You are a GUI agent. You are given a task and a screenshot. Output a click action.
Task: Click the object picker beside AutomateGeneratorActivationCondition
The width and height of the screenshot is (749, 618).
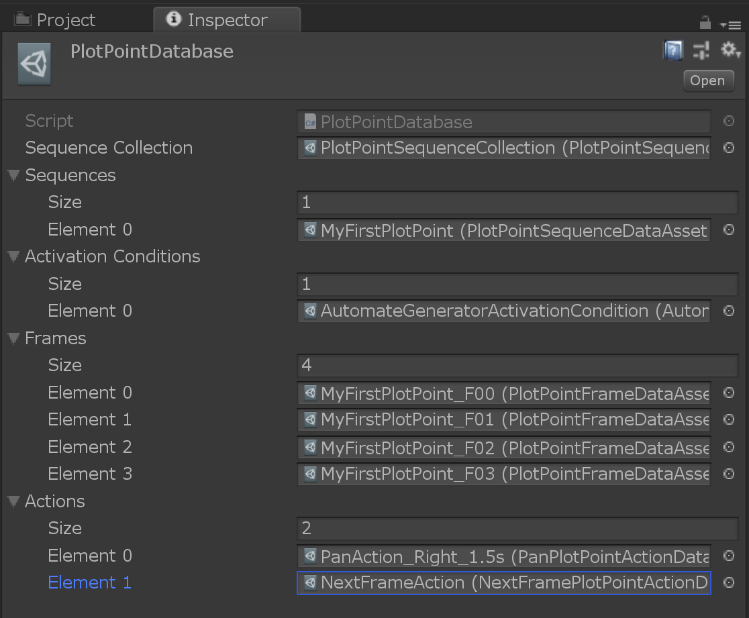729,311
